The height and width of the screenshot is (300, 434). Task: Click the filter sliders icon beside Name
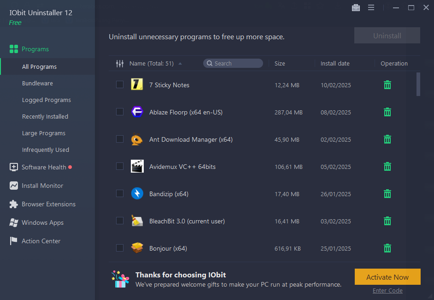tap(120, 64)
